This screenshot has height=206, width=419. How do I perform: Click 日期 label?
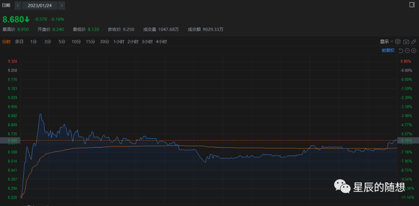(6, 5)
